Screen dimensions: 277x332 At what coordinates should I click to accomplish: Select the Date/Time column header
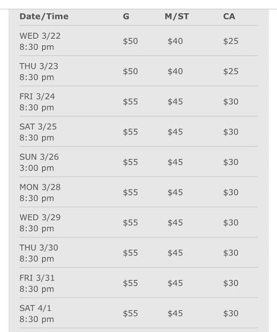[44, 17]
